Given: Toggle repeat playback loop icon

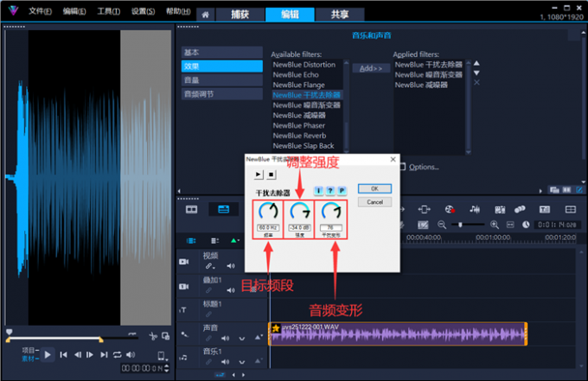Looking at the screenshot, I should pos(118,355).
